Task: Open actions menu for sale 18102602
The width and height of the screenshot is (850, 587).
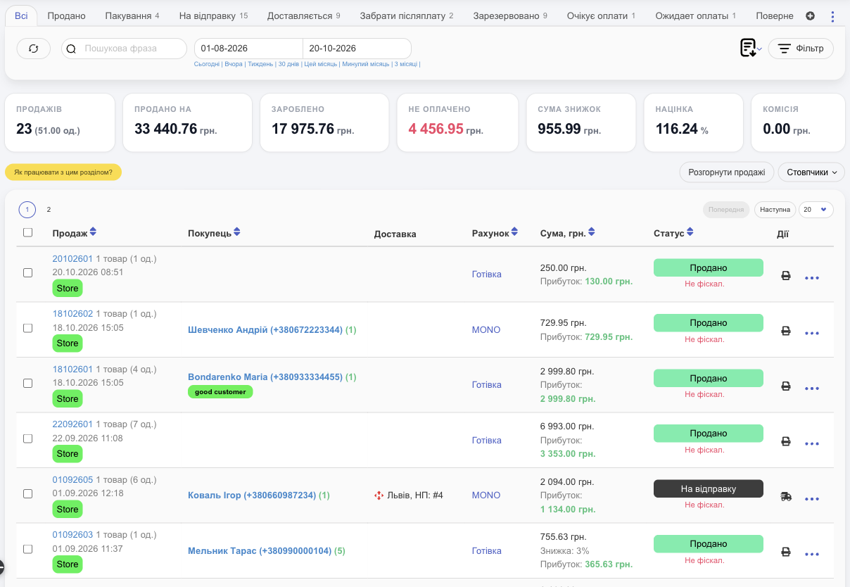Action: click(812, 333)
